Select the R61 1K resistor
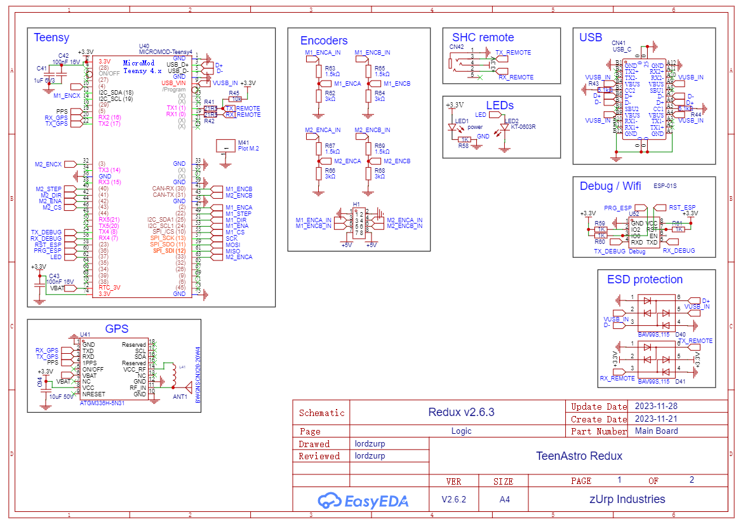Screen dimensions: 743x524 click(679, 229)
